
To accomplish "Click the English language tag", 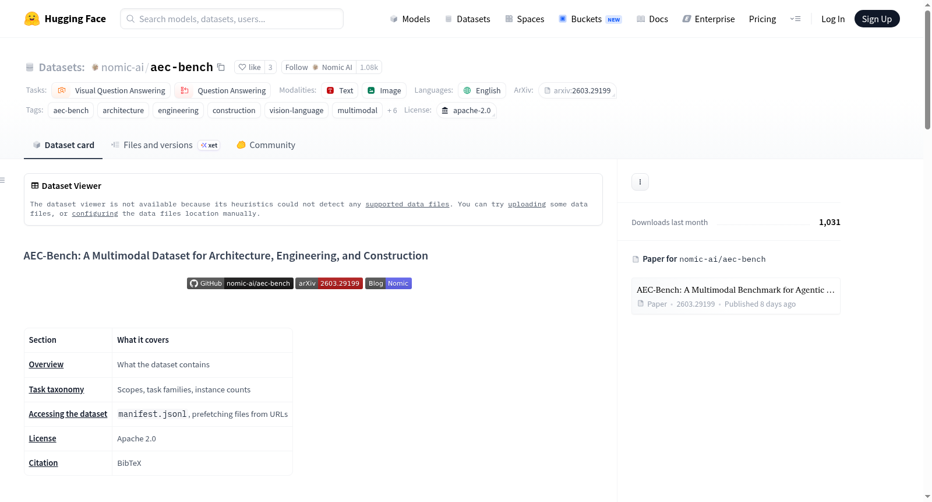I will coord(482,90).
